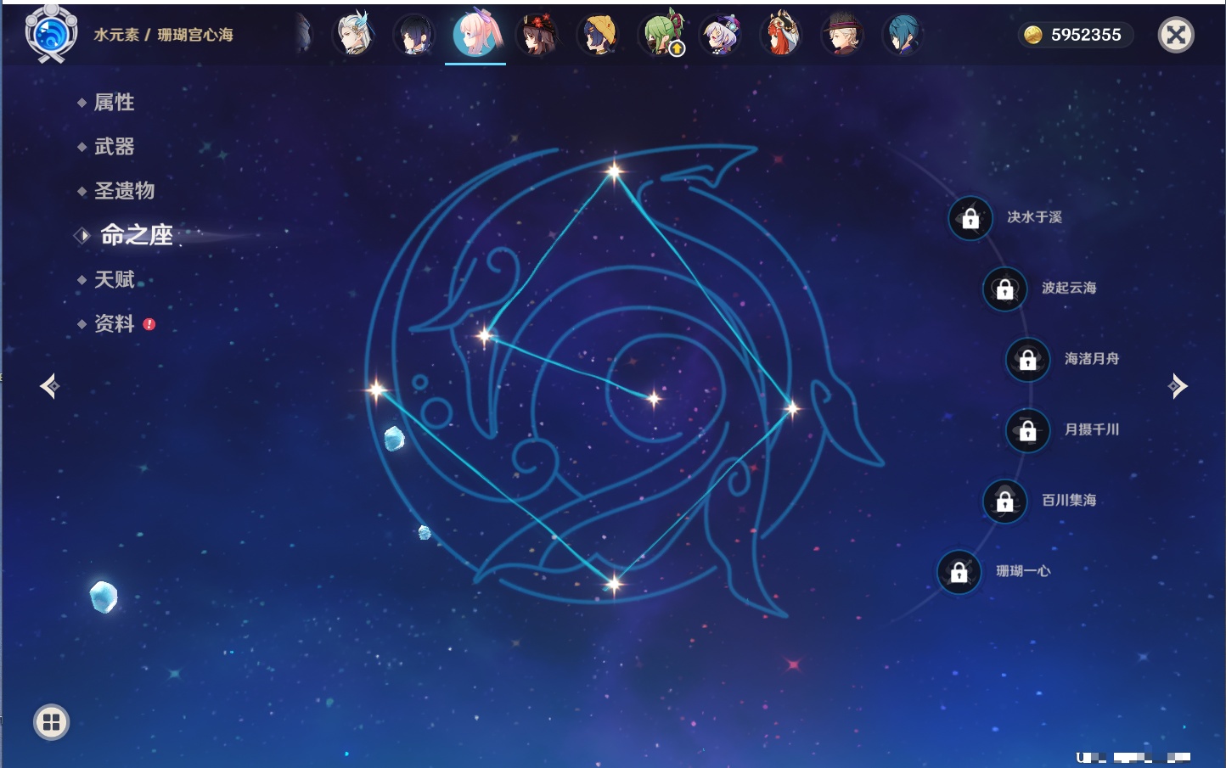The height and width of the screenshot is (768, 1226).
Task: Click the rightmost star node of the constellation
Action: [791, 409]
